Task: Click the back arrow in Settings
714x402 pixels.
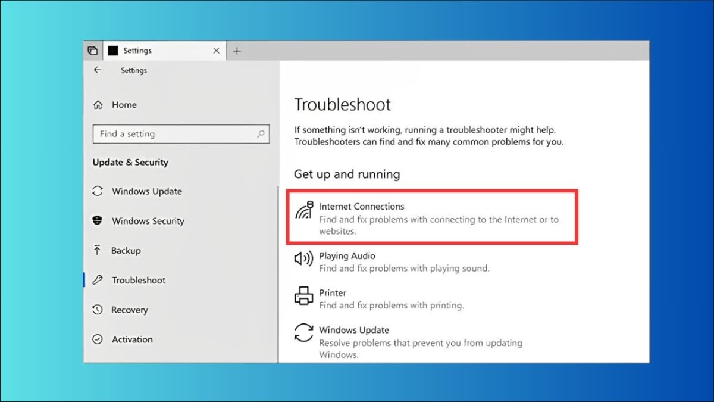Action: point(98,70)
